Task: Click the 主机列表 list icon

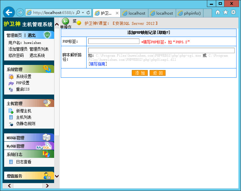Action: coord(11,117)
